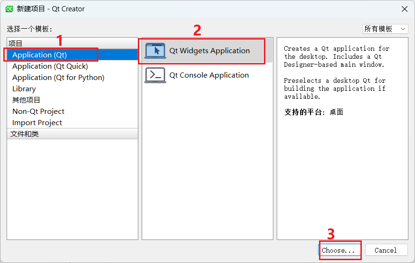Open the 所有模板 template filter dropdown
The height and width of the screenshot is (263, 415).
point(385,29)
